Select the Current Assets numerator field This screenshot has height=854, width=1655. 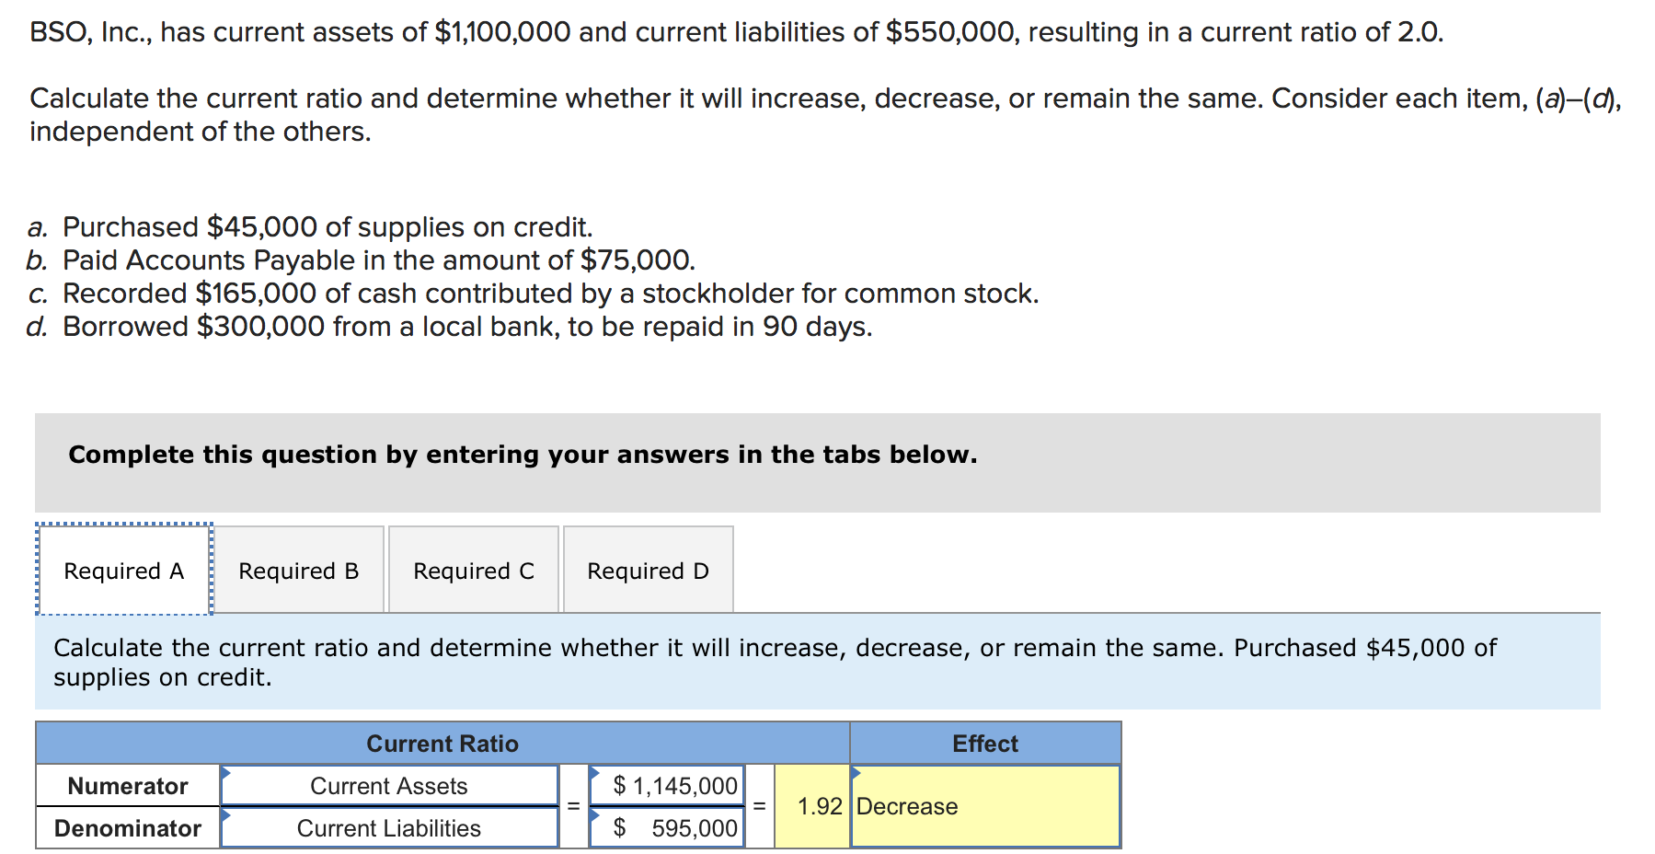tap(389, 785)
